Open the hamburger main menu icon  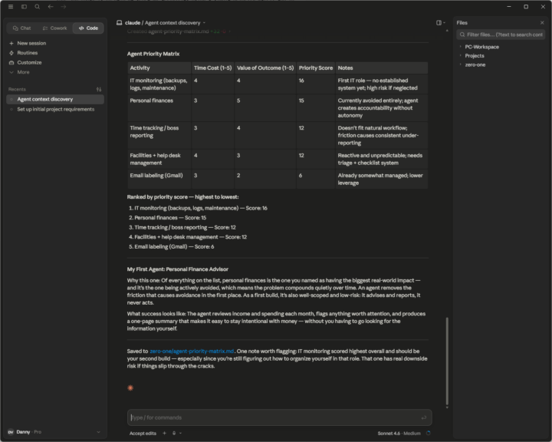click(11, 7)
